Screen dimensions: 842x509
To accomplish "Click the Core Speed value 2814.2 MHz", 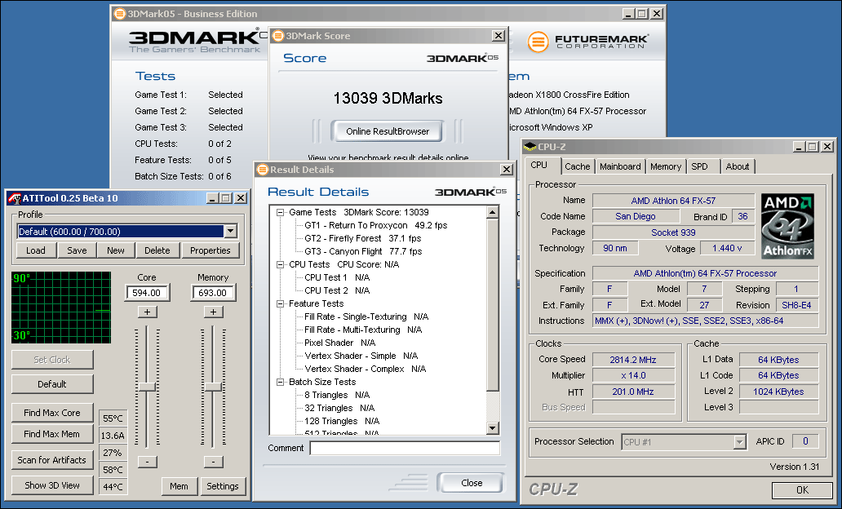I will [633, 360].
